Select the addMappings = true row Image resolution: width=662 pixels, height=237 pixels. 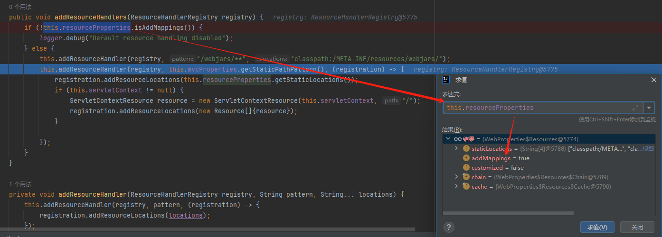(549, 158)
